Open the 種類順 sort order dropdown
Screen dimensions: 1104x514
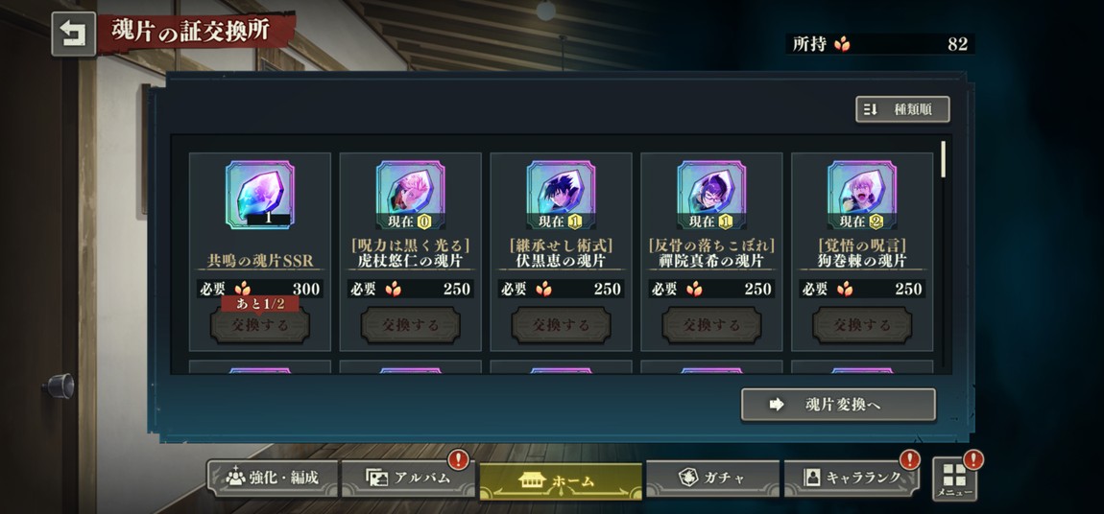902,109
